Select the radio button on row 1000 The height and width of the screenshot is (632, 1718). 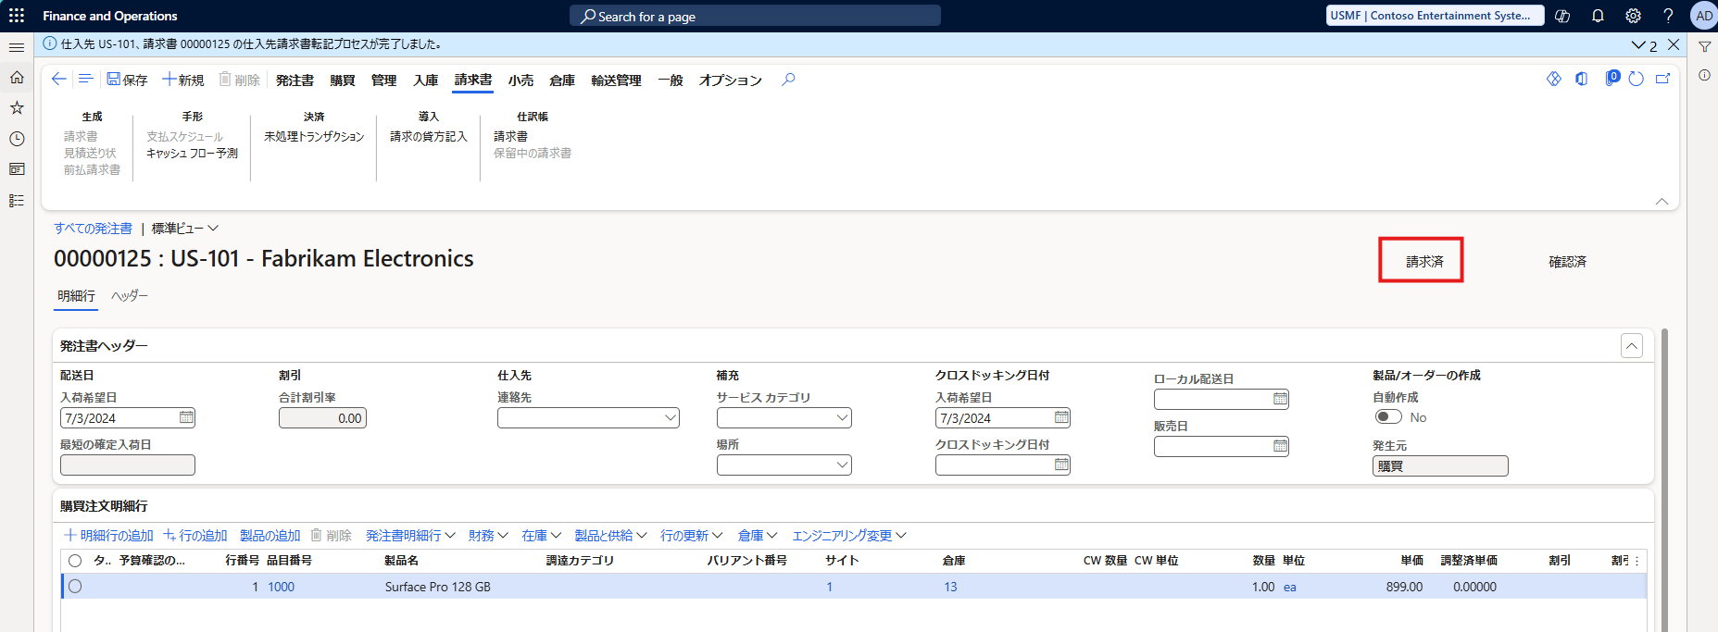point(75,587)
